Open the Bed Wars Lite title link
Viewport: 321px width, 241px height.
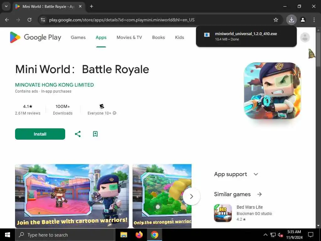[x=250, y=207]
